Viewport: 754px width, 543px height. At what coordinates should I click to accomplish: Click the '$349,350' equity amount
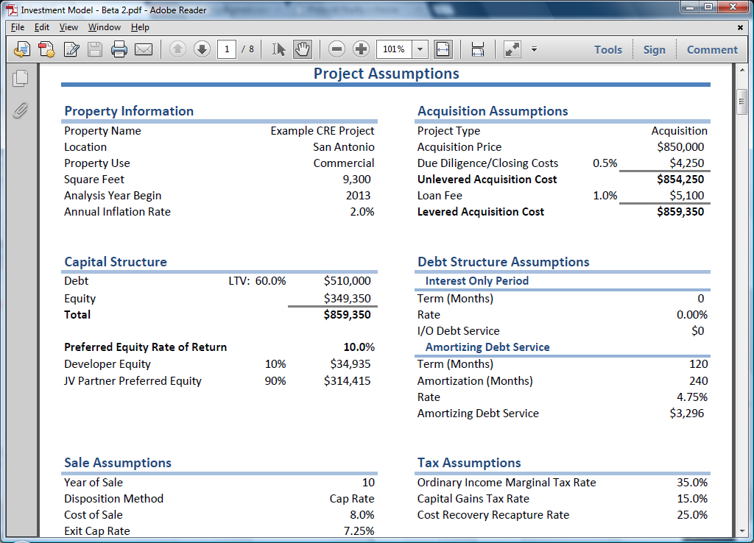pos(348,299)
